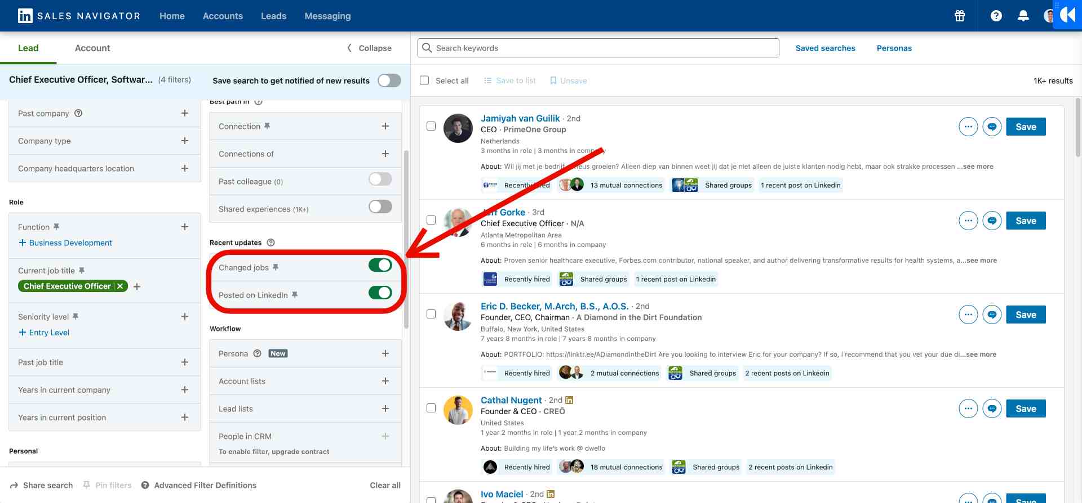
Task: Turn off Posted on LinkedIn toggle
Action: (380, 293)
